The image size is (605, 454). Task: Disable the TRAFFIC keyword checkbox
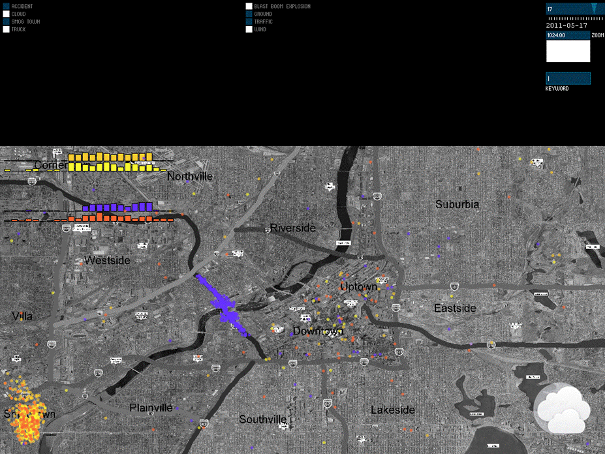pos(249,22)
